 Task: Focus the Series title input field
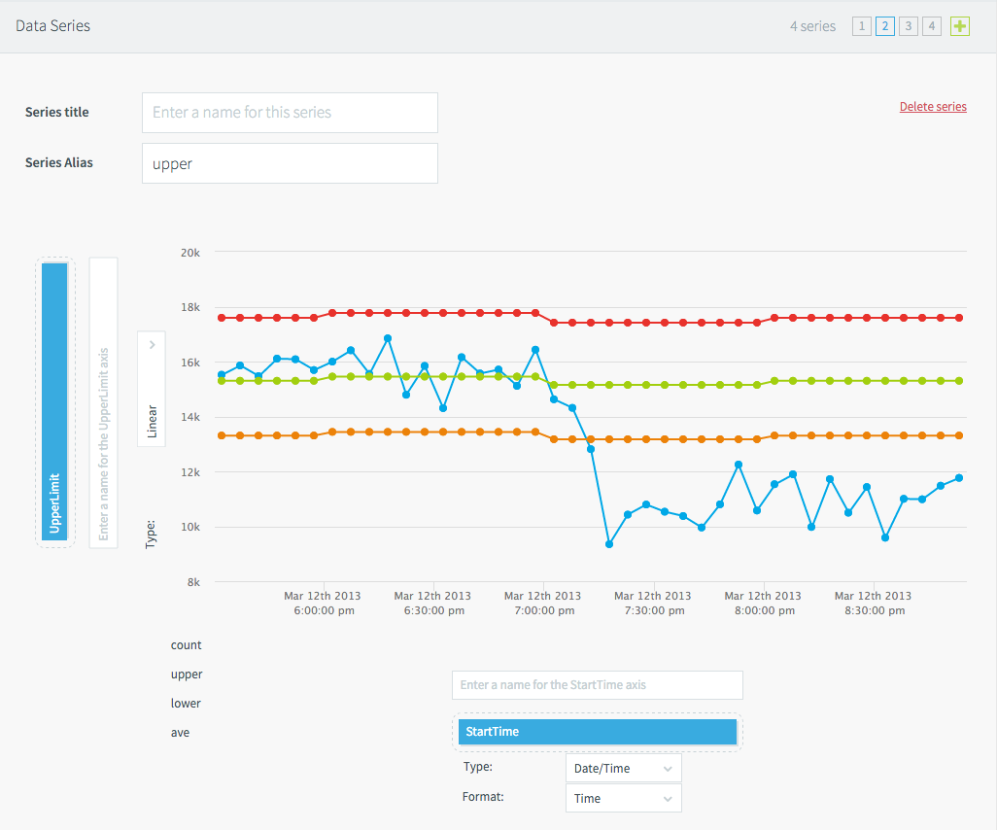290,113
